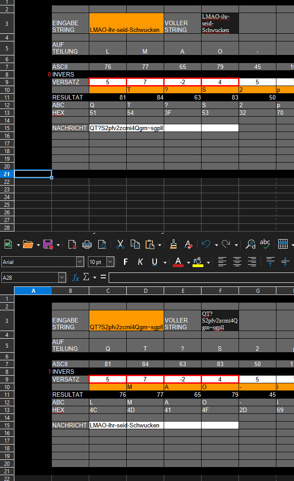Click HEX cell containing 3F
This screenshot has width=294, height=481.
183,113
